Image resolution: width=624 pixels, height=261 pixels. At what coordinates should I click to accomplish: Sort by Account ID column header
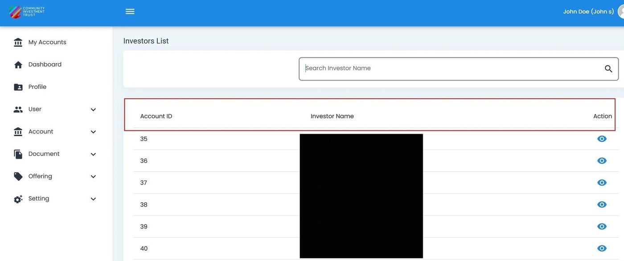click(156, 116)
